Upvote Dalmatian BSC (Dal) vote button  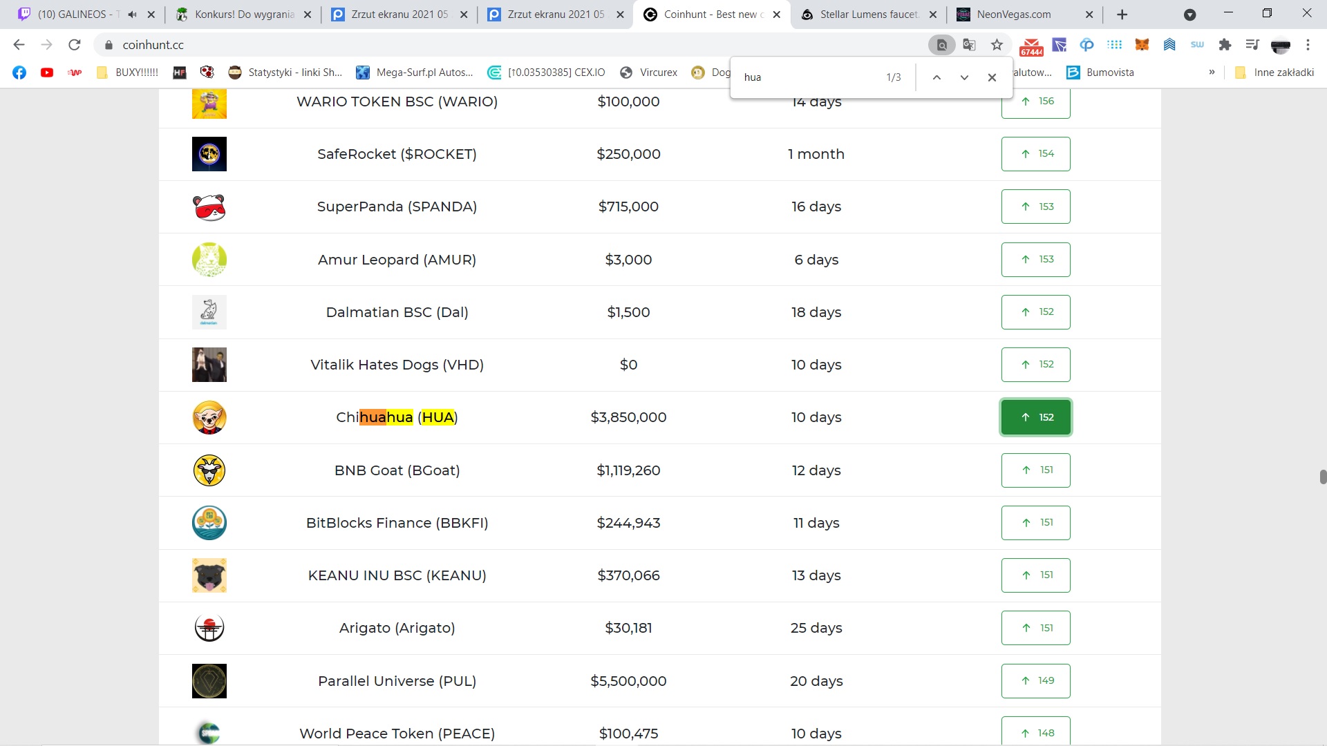click(x=1036, y=312)
